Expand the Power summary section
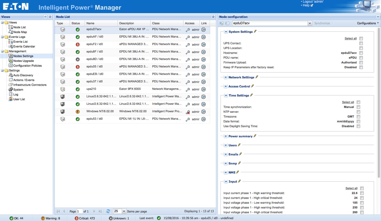381x221 pixels. [x=226, y=136]
